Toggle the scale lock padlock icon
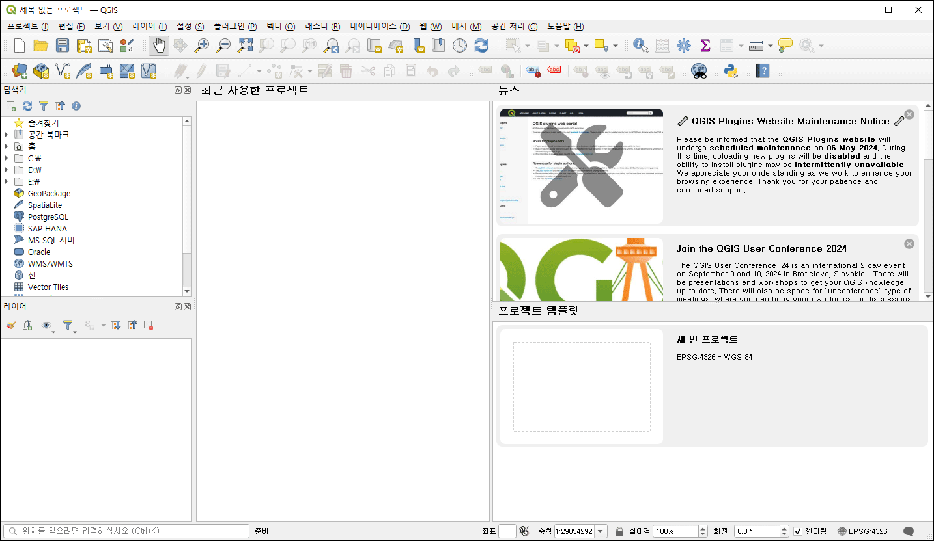The width and height of the screenshot is (934, 541). 619,531
